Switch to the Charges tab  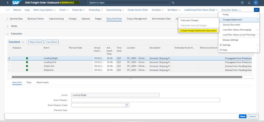[72, 19]
